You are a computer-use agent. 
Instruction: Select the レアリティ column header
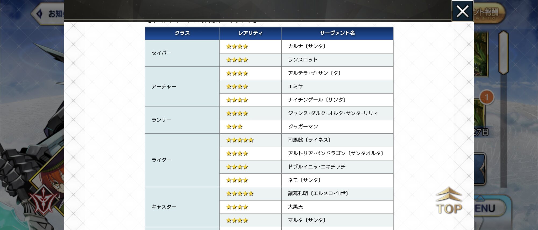(250, 33)
